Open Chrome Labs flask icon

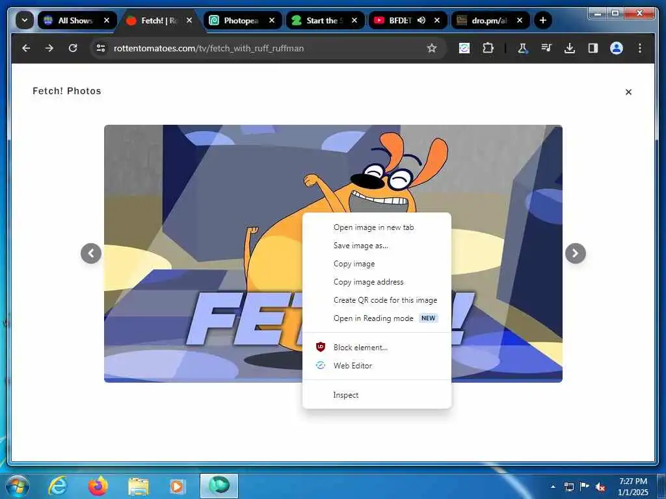523,48
